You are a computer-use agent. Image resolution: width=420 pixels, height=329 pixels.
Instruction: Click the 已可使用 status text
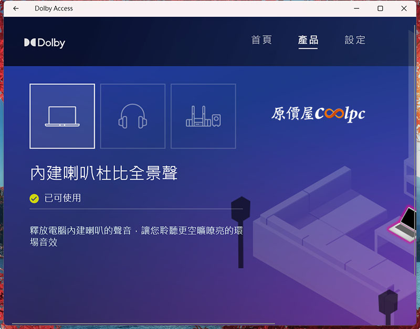point(62,198)
